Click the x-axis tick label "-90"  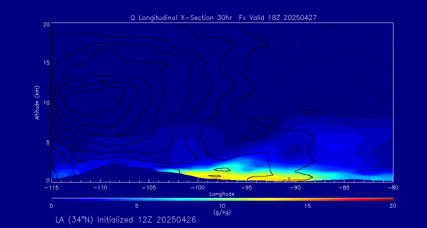tap(295, 188)
